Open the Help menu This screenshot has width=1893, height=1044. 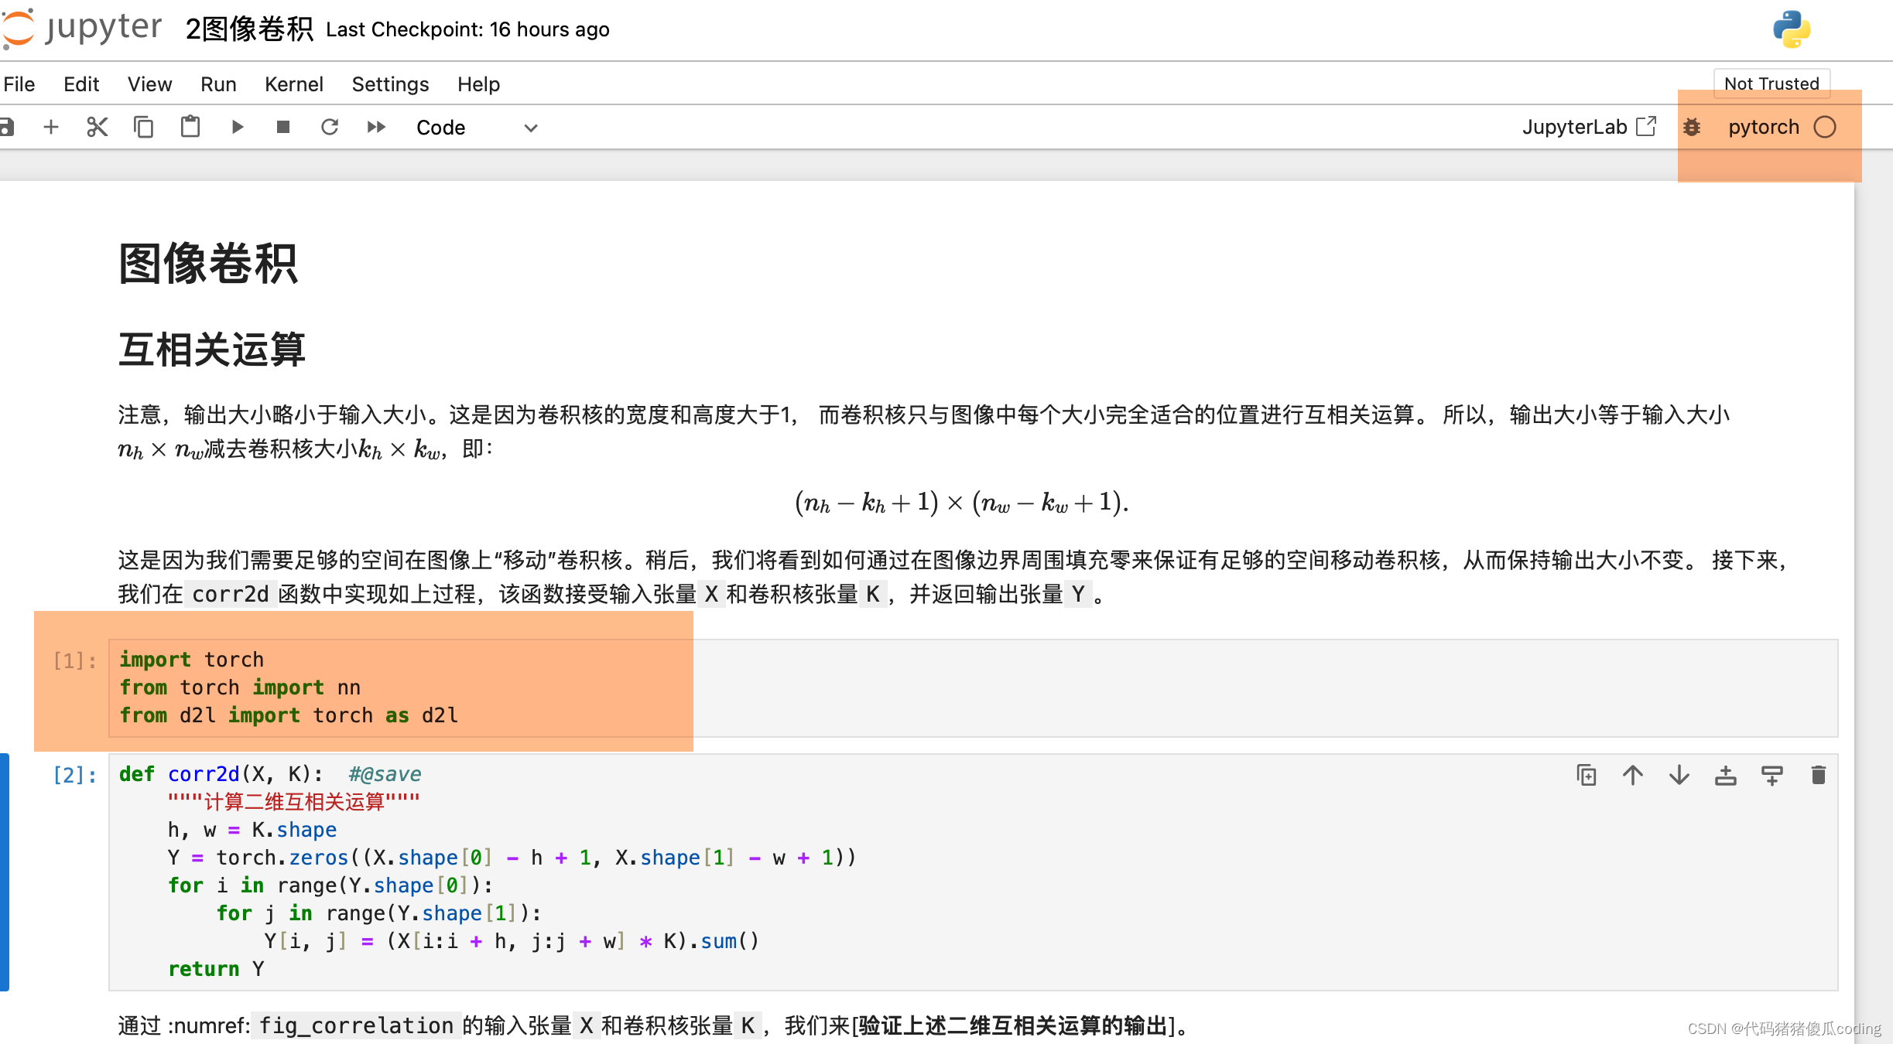tap(478, 84)
